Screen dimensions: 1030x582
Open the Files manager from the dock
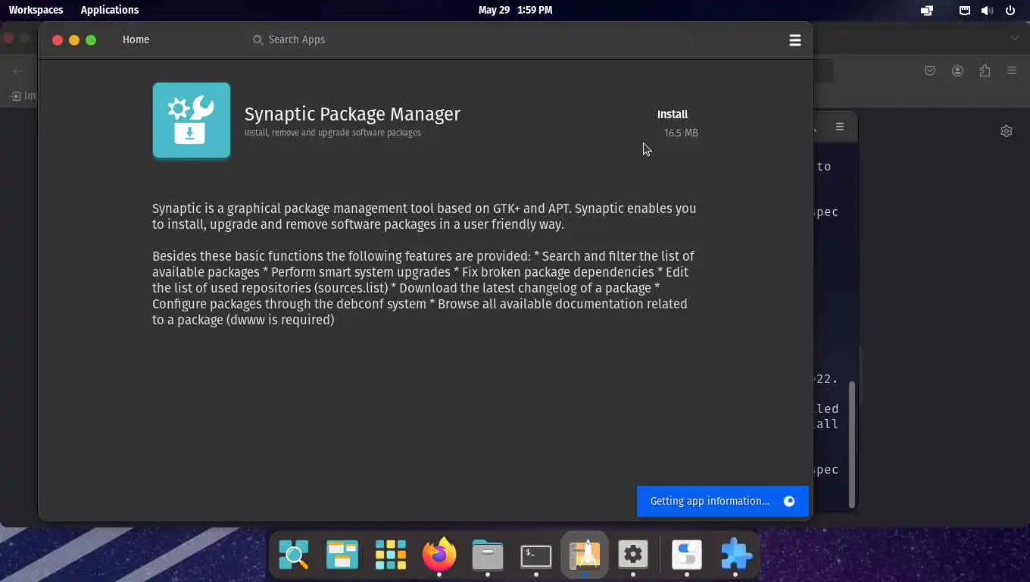click(x=488, y=555)
